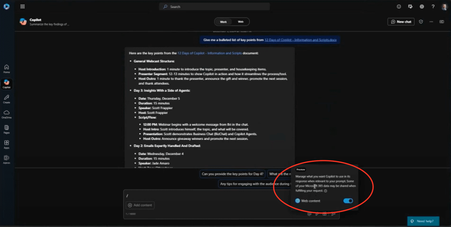This screenshot has height=227, width=451.
Task: Open the three-dot more options menu
Action: pyautogui.click(x=431, y=22)
